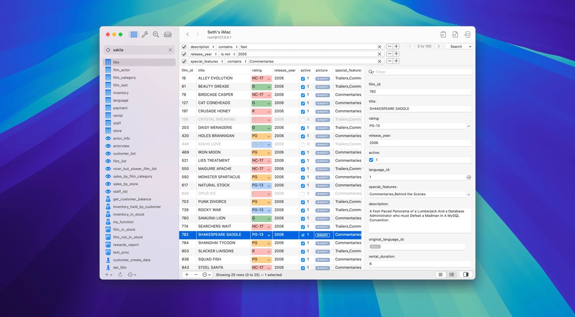This screenshot has width=575, height=317.
Task: Open rating dropdown for BEAUTY GREASE
Action: point(269,87)
